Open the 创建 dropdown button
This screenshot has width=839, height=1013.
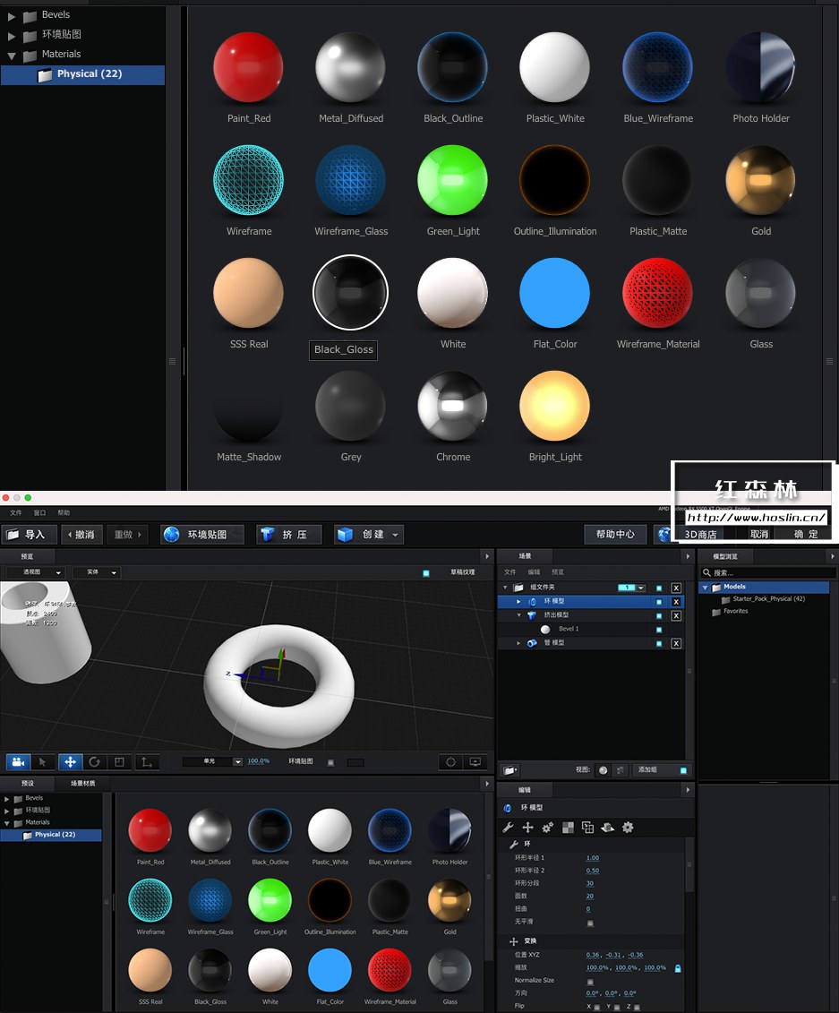coord(369,535)
